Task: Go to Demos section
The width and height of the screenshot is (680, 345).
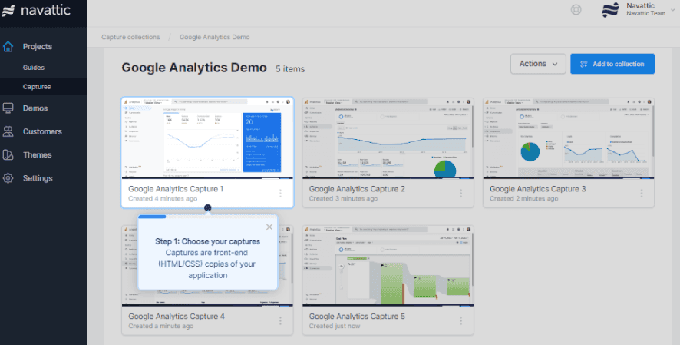Action: pyautogui.click(x=35, y=108)
